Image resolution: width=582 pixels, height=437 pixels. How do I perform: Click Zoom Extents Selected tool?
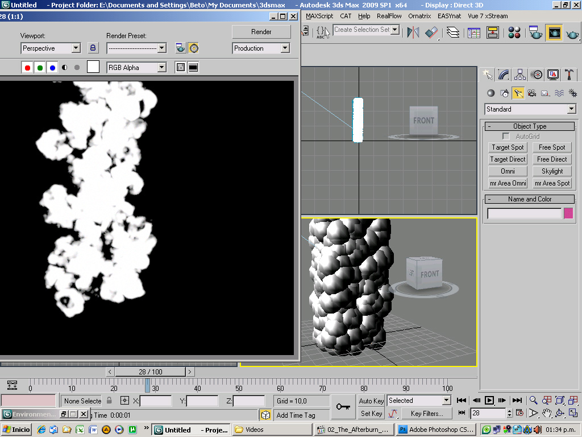click(560, 400)
